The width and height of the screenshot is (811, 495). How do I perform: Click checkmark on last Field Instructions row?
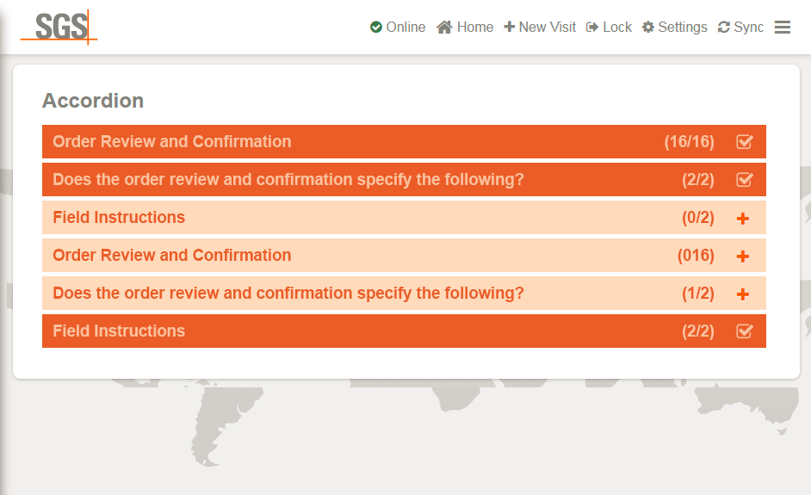click(x=745, y=331)
